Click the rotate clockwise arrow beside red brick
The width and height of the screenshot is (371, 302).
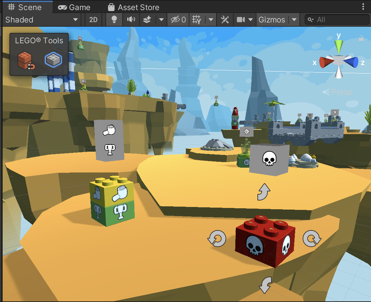coord(311,239)
